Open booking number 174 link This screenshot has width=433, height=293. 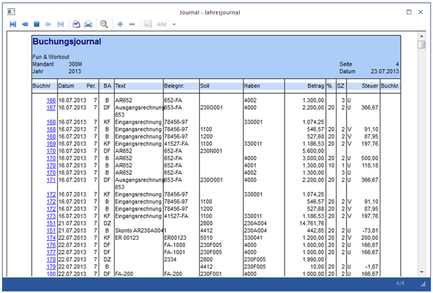tap(51, 238)
